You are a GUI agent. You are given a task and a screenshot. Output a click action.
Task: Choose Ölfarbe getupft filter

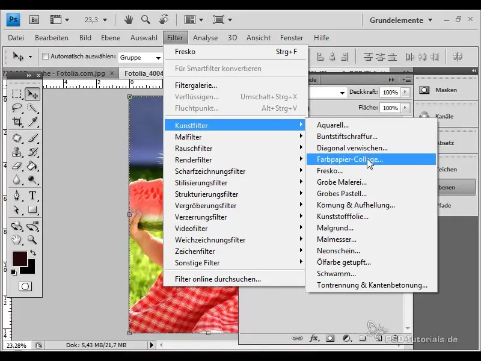[371, 262]
